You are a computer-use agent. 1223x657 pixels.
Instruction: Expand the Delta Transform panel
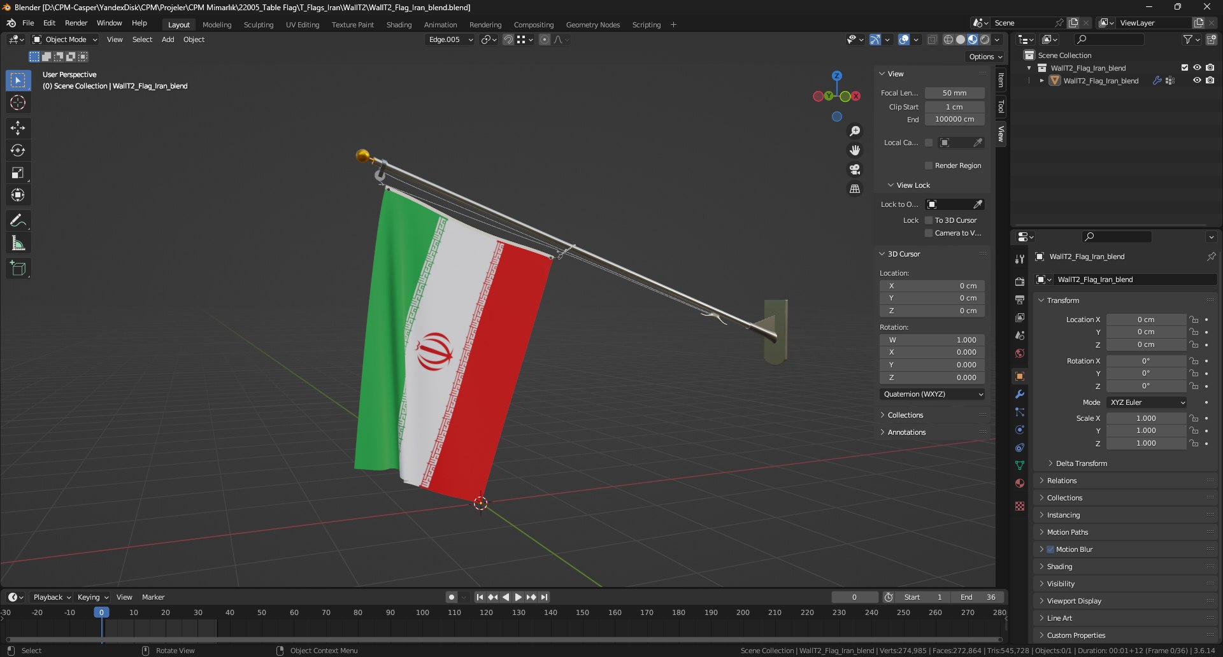point(1081,463)
